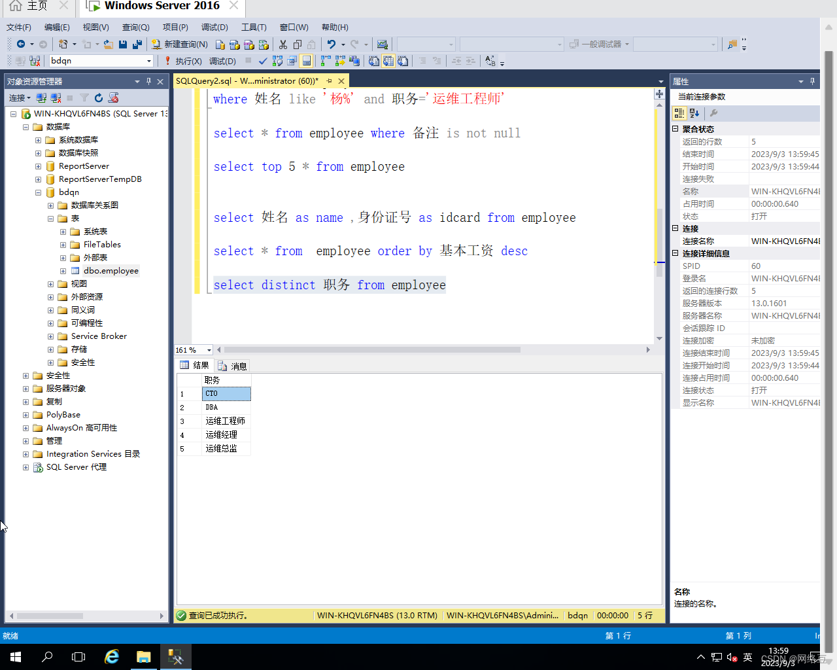The width and height of the screenshot is (837, 670).
Task: Click the DMX query icon
Action: (249, 44)
